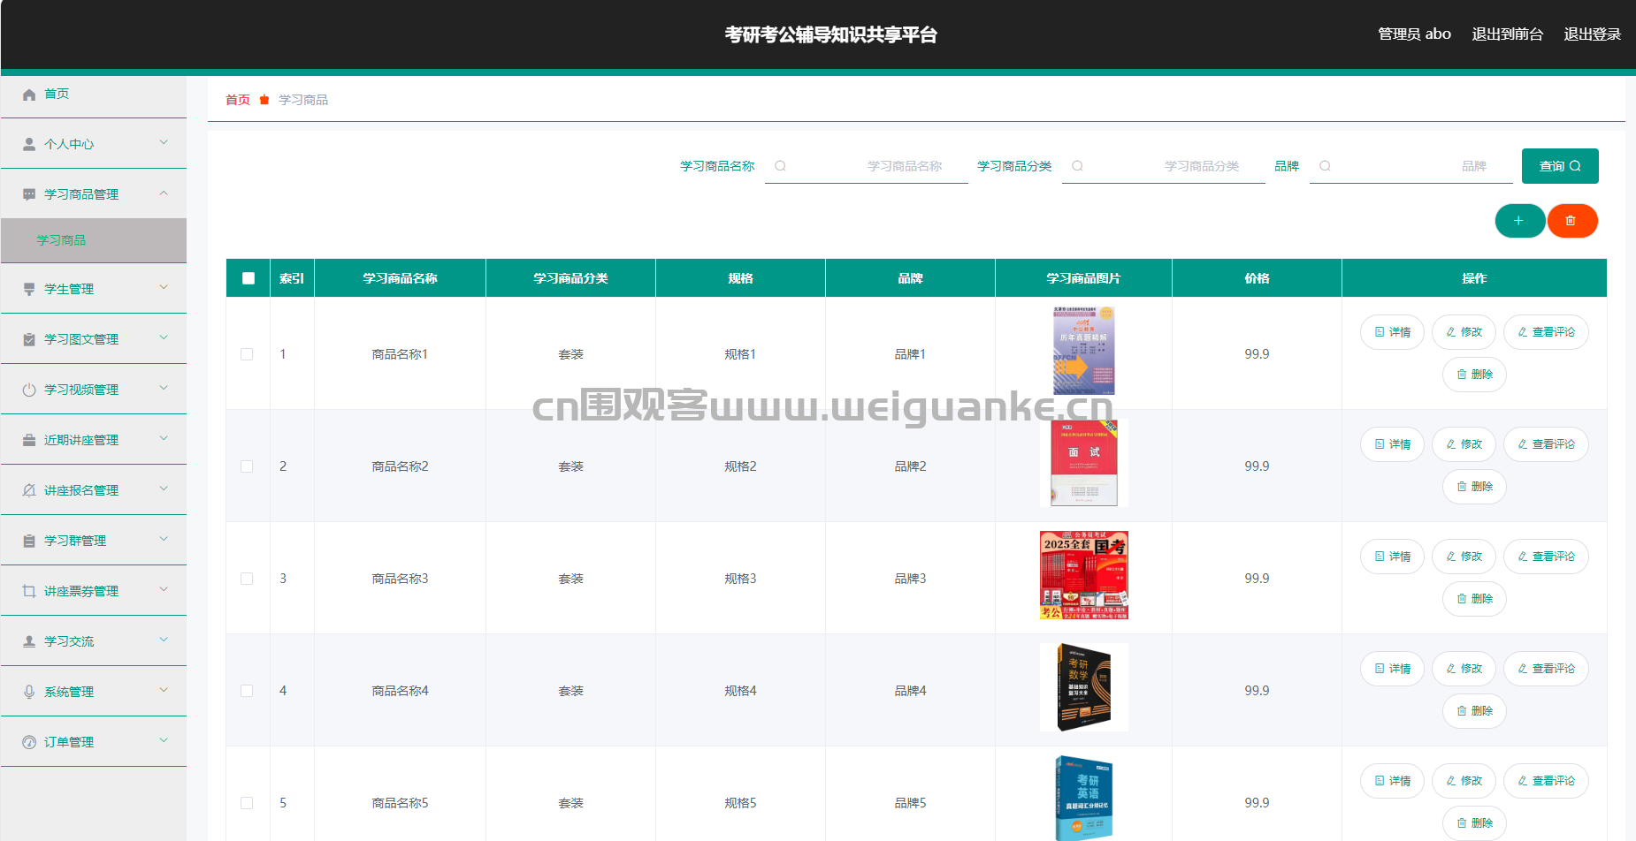Click search icon in 品牌 field
The width and height of the screenshot is (1636, 841).
coord(1325,166)
